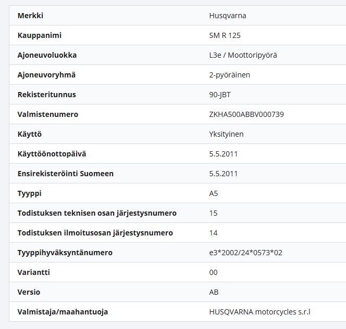The width and height of the screenshot is (346, 329).
Task: Click the Variantti value 00
Action: 213,272
